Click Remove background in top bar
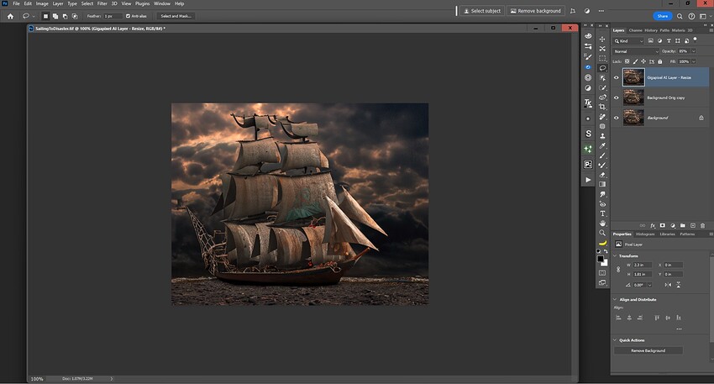 tap(536, 11)
